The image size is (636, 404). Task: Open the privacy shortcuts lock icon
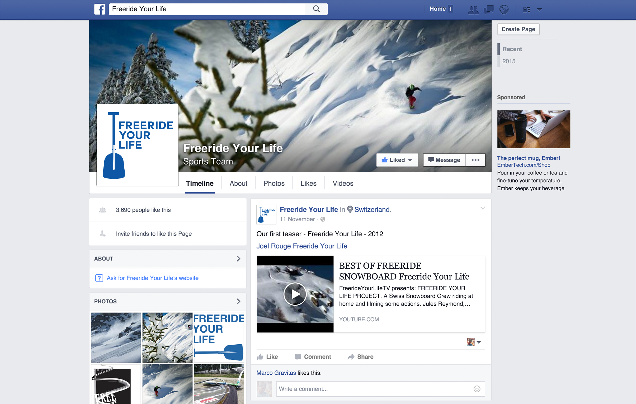coord(526,10)
